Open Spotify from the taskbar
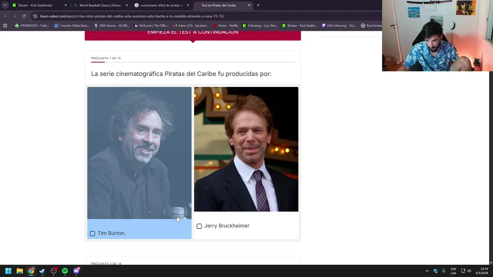This screenshot has width=493, height=277. tap(65, 271)
